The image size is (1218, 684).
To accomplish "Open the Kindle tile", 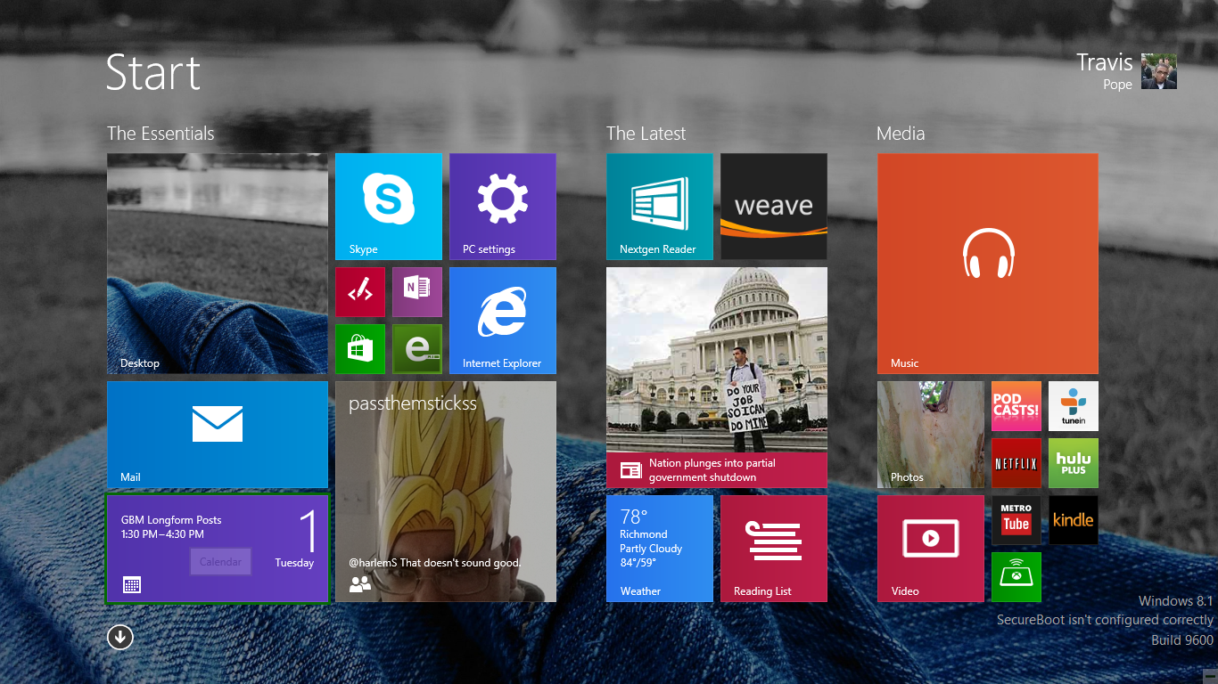I will pyautogui.click(x=1073, y=519).
